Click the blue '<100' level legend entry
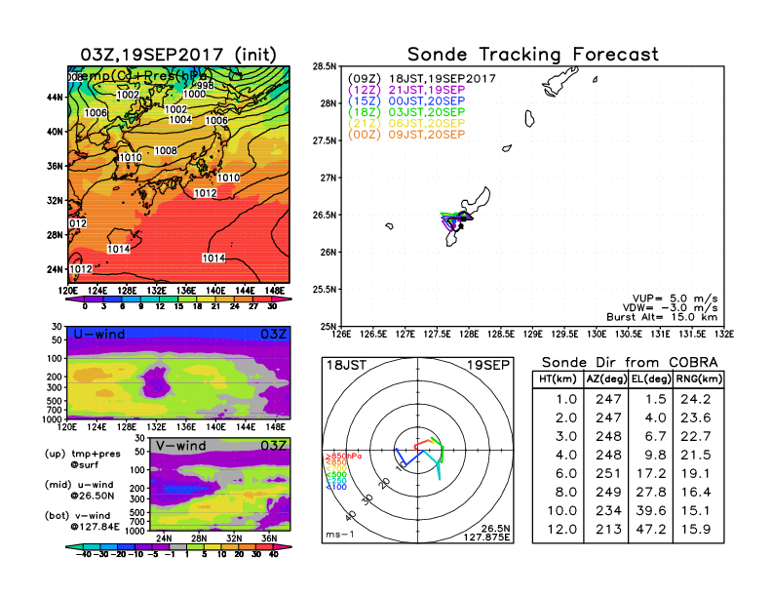 point(335,487)
